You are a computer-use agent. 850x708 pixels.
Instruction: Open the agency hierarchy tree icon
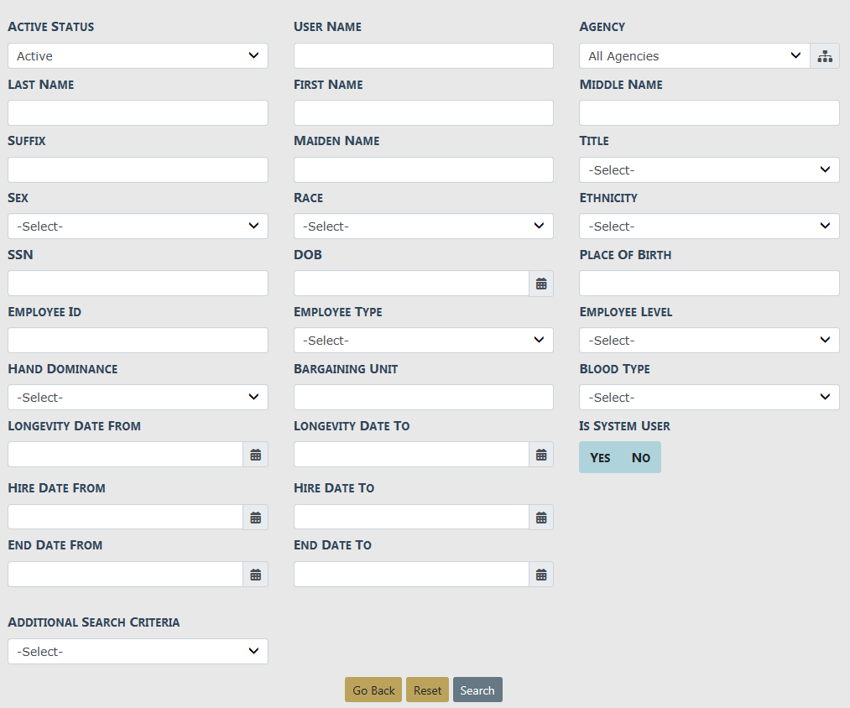point(824,56)
